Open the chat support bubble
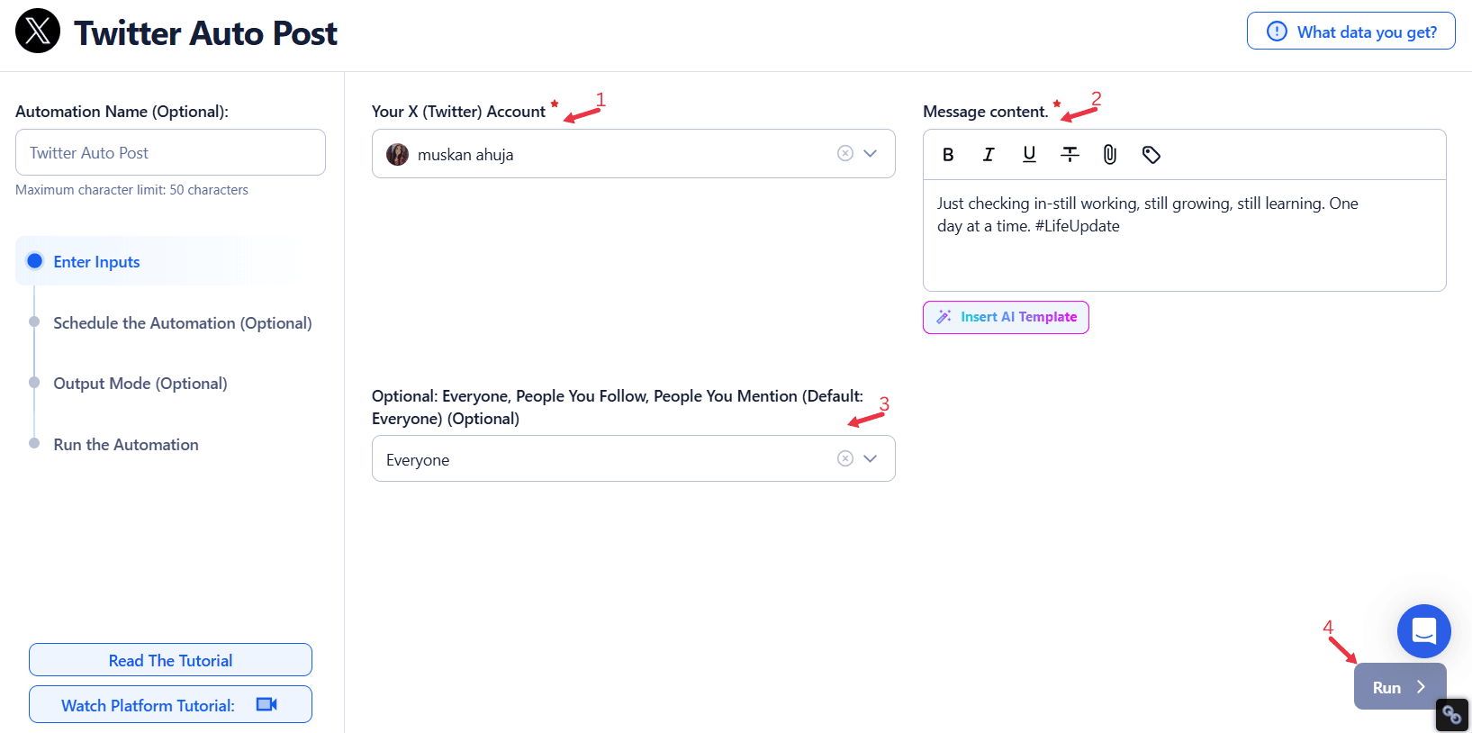Screen dimensions: 1472x733 point(1423,631)
